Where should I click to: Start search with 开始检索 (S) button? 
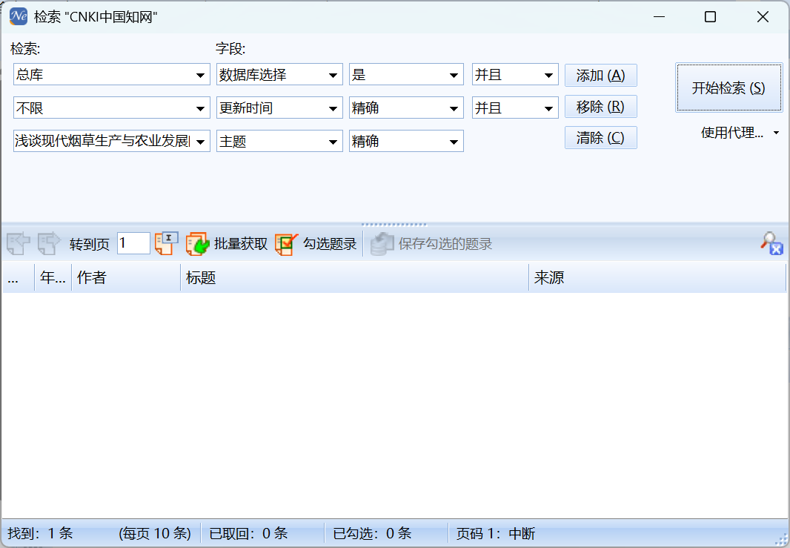[x=728, y=88]
